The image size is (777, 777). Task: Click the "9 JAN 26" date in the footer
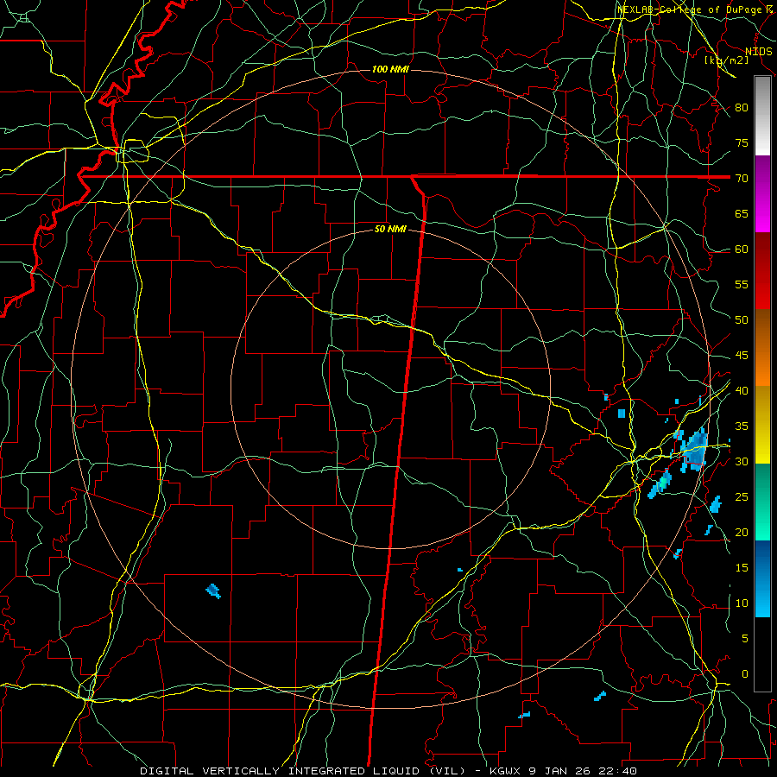(559, 771)
